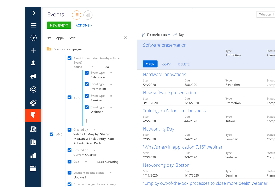This screenshot has width=275, height=187.
Task: Click Open on the Software presentation record
Action: pyautogui.click(x=150, y=64)
